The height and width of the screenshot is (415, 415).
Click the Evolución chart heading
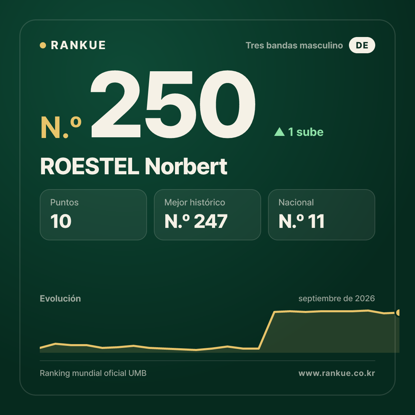60,298
